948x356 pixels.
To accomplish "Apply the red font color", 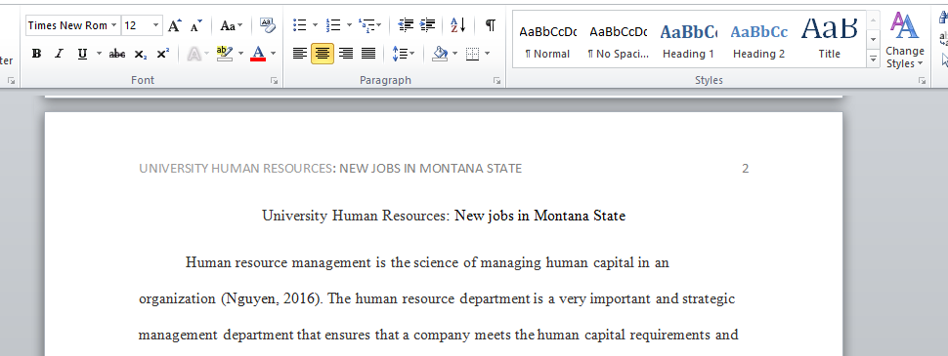I will (x=258, y=54).
